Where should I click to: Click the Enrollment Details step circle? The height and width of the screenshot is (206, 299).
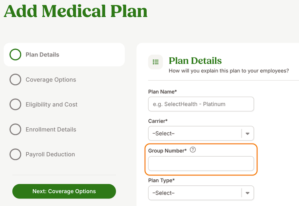click(15, 130)
